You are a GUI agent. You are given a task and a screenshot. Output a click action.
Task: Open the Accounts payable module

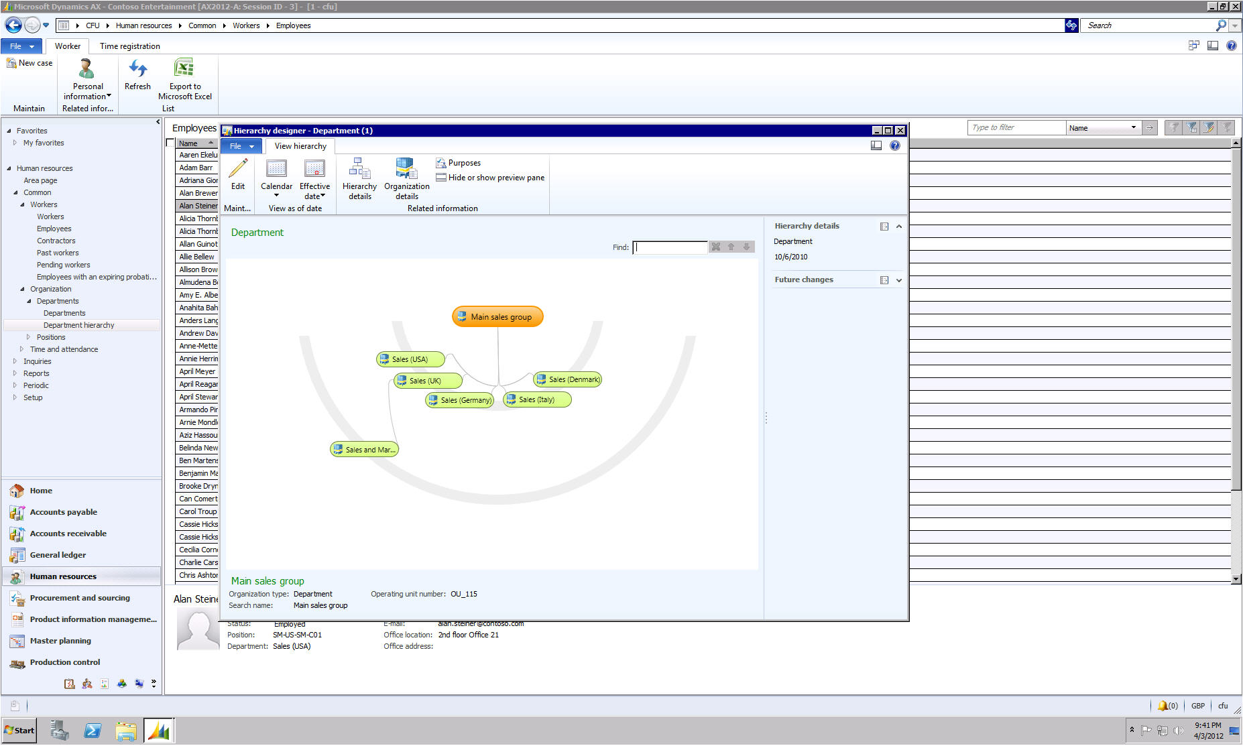64,512
